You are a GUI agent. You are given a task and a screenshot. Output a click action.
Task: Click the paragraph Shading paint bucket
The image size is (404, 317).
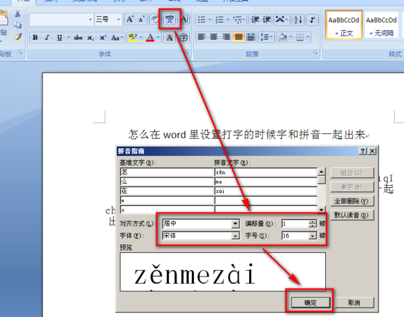point(283,37)
